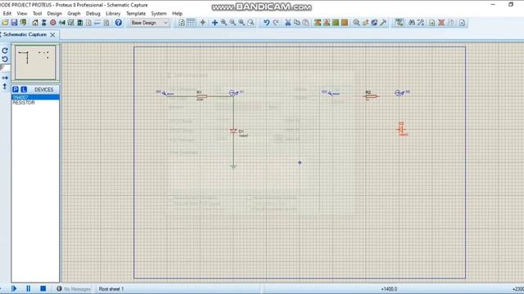Zoom to view entire sheet icon
The image size is (524, 294).
click(x=242, y=23)
